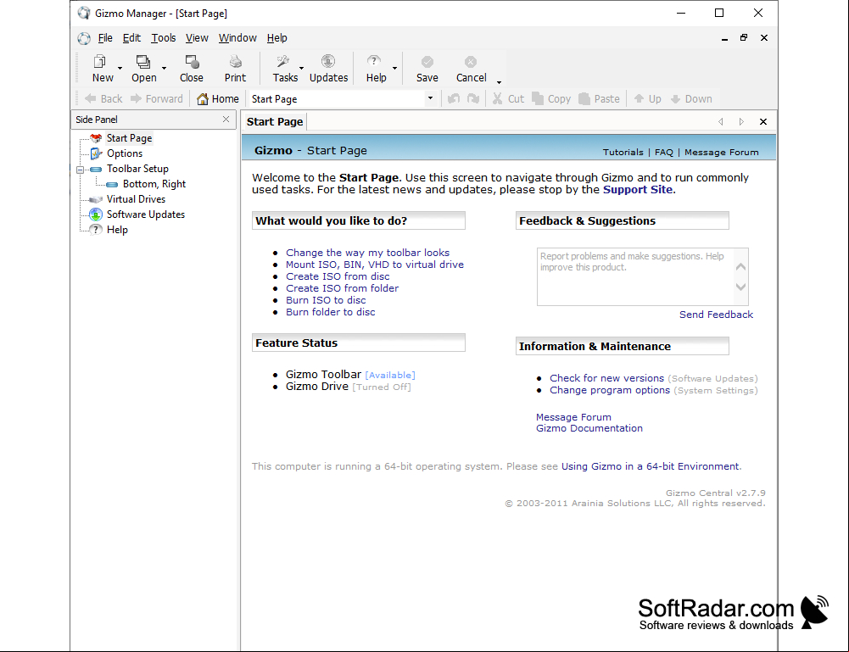Click the New toolbar icon
Image resolution: width=849 pixels, height=652 pixels.
[x=103, y=68]
